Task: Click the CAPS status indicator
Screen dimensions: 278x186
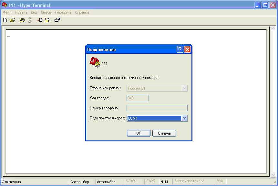Action: pyautogui.click(x=150, y=181)
